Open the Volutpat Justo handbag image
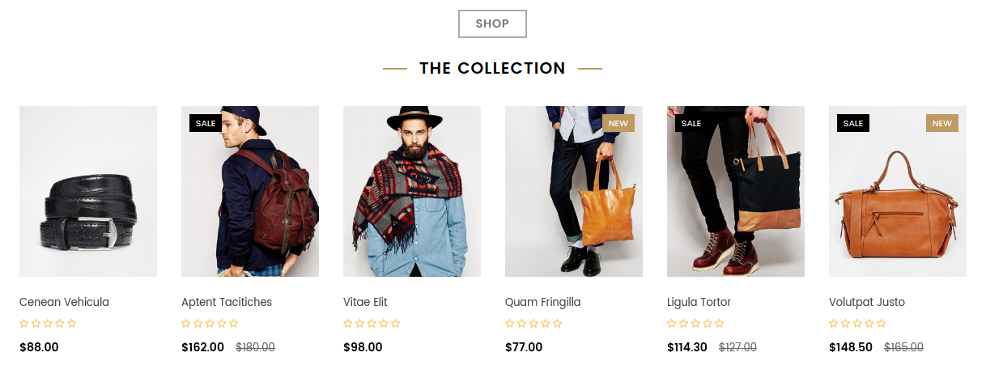The width and height of the screenshot is (986, 378). click(898, 191)
